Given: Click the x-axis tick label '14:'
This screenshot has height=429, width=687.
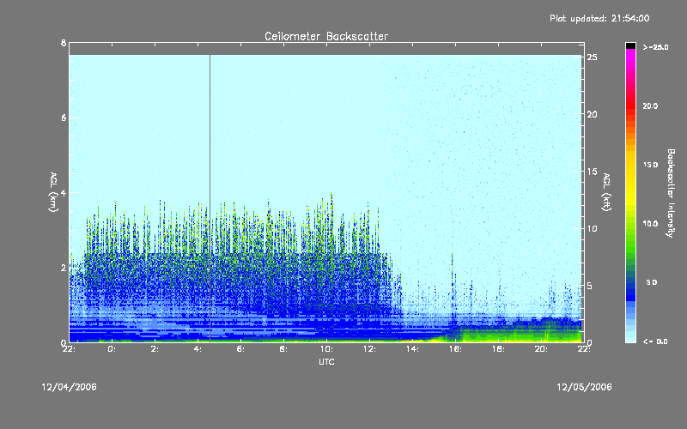Looking at the screenshot, I should (412, 349).
